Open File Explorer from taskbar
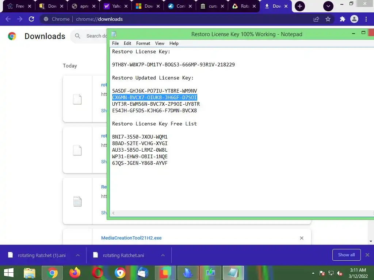This screenshot has width=374, height=280. pos(29,273)
